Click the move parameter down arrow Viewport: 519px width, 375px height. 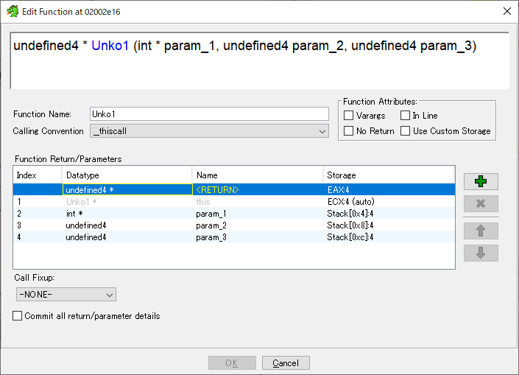[481, 253]
